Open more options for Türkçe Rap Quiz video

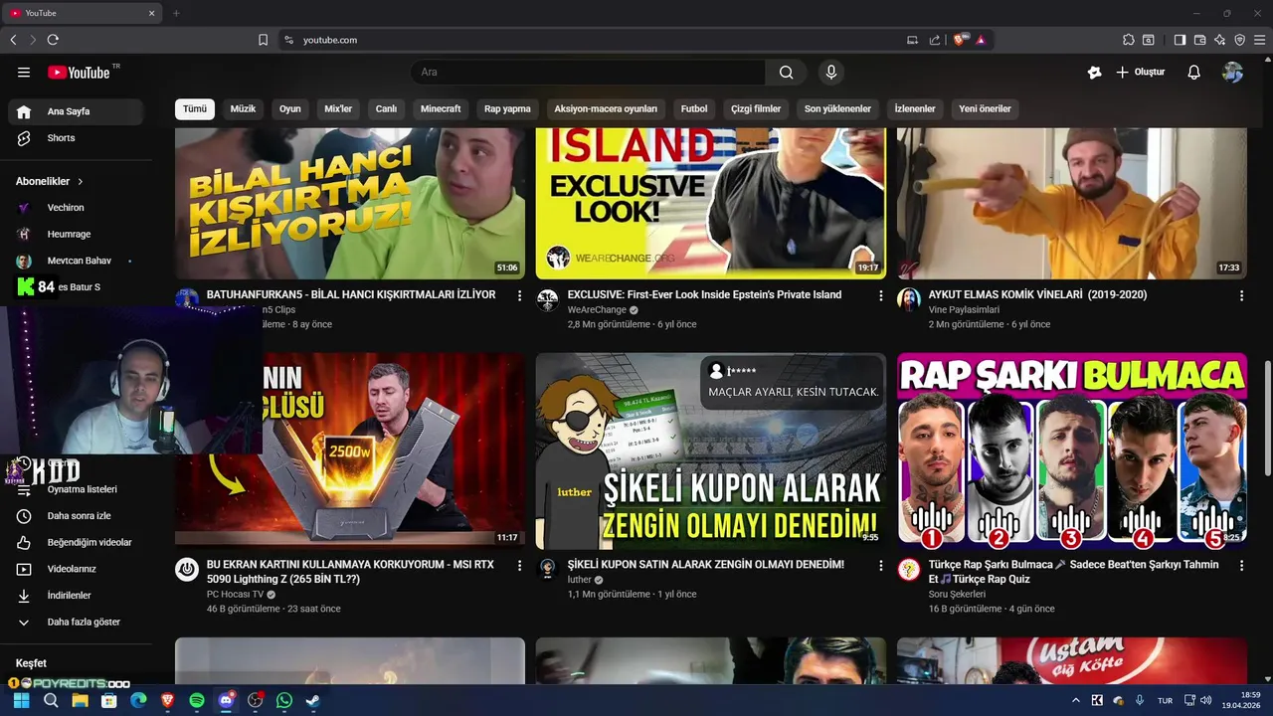point(1241,565)
